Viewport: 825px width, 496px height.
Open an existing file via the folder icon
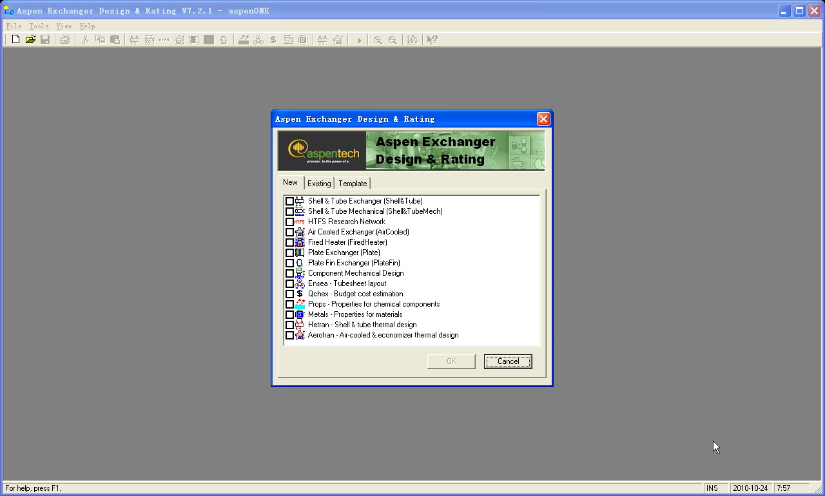point(30,40)
